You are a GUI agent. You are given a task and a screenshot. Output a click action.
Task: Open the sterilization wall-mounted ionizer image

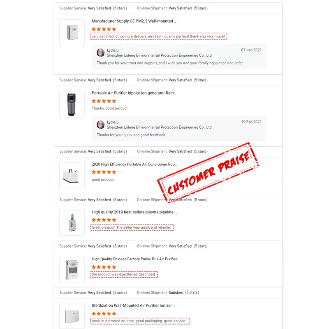72,316
